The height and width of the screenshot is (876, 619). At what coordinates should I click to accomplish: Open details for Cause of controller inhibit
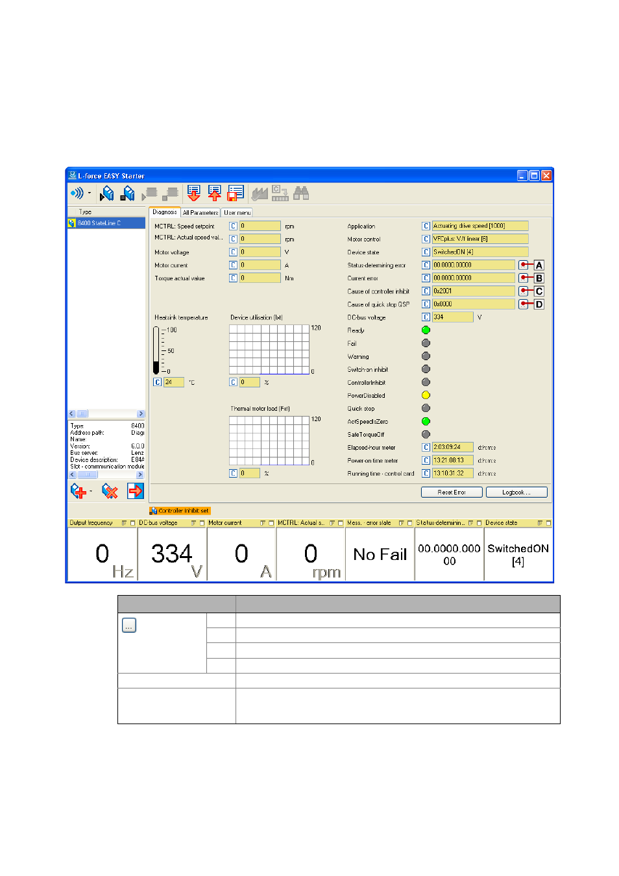(x=524, y=291)
